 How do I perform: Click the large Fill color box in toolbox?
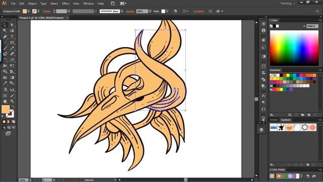coord(6,109)
